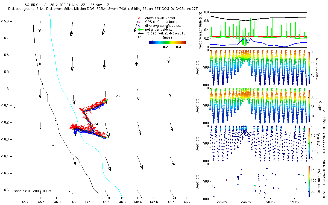Screen dimensions: 328x205
Task: Click the 23Nov tick on time axis
Action: [246, 202]
